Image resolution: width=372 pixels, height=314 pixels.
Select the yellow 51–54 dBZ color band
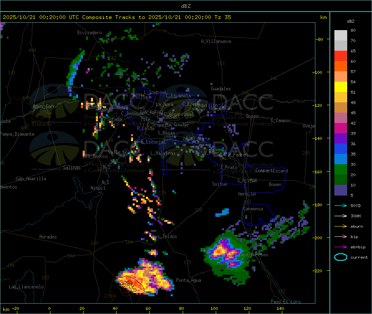click(x=341, y=87)
